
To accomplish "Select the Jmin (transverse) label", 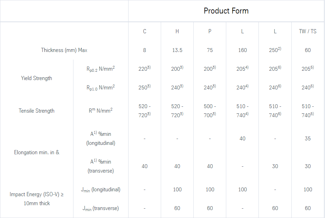I will point(100,208).
